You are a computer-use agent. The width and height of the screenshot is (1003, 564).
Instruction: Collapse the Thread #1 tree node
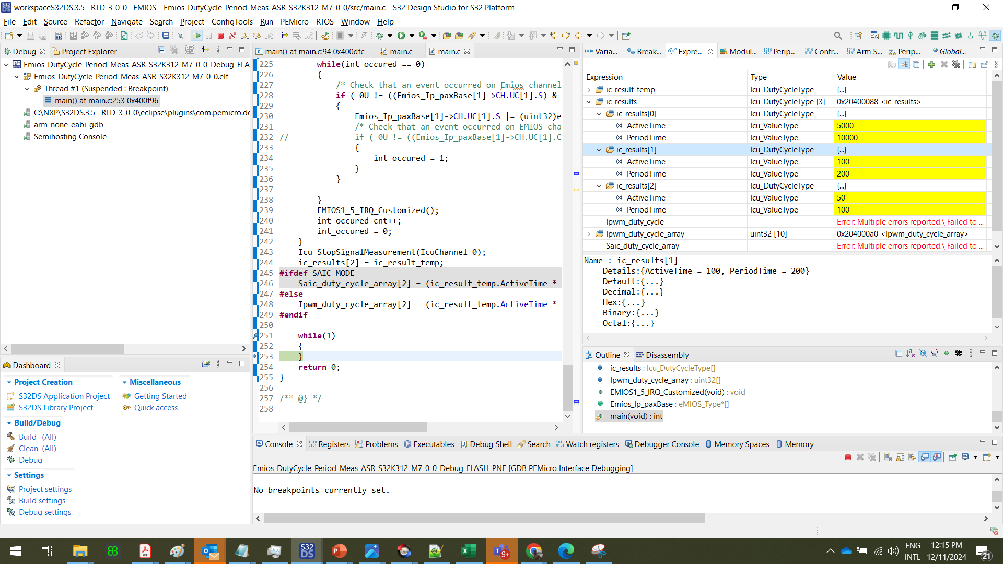27,89
